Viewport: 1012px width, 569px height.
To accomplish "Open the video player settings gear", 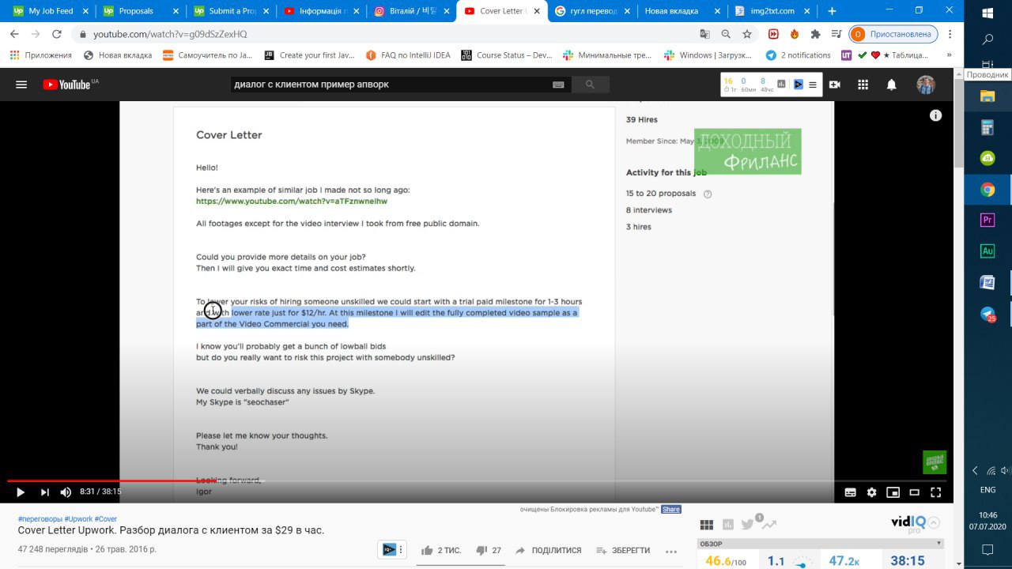I will (x=871, y=492).
